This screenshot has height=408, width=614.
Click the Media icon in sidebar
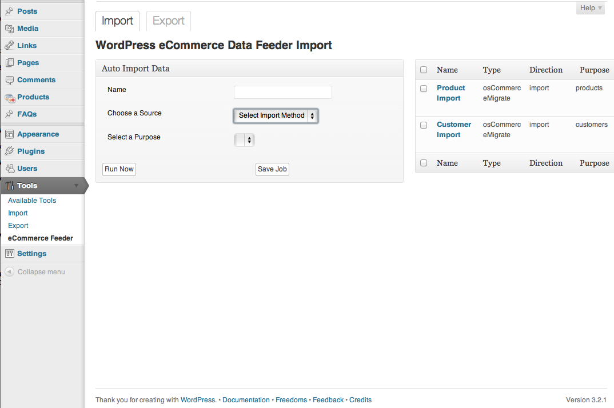coord(9,29)
